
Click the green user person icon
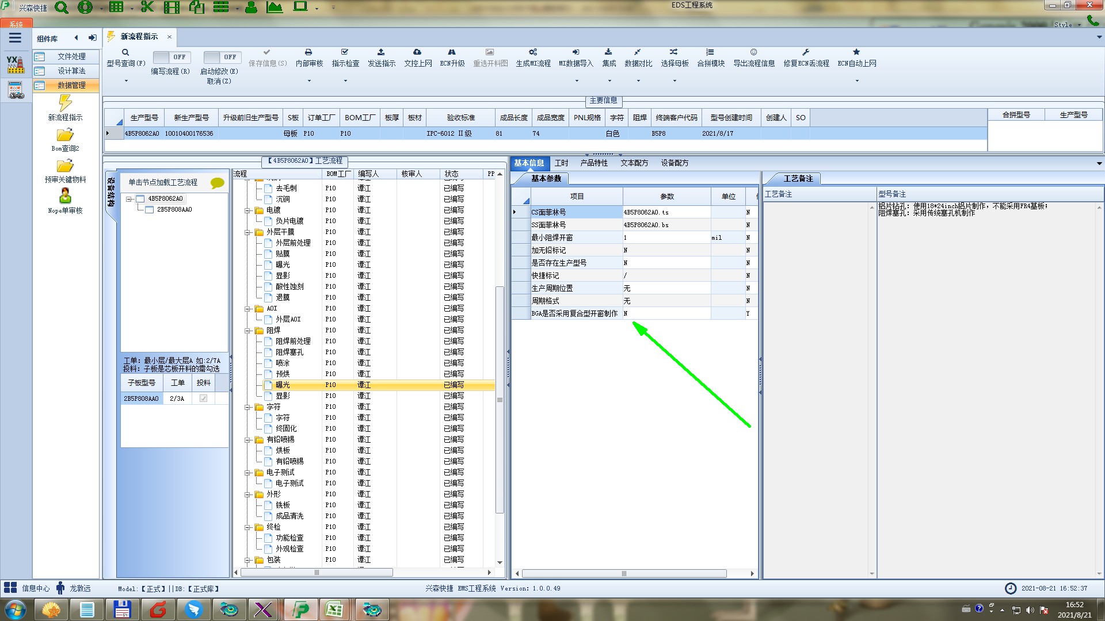tap(251, 7)
